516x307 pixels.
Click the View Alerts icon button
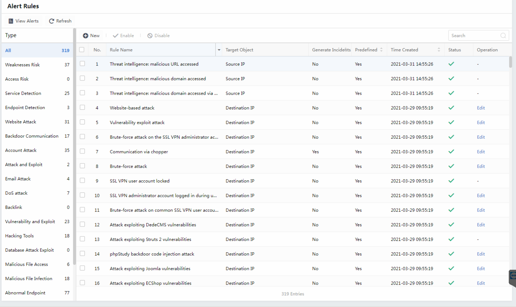coord(11,21)
